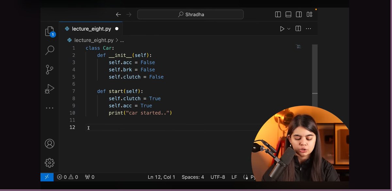The height and width of the screenshot is (191, 392).
Task: Open the Source Control view
Action: click(x=49, y=69)
